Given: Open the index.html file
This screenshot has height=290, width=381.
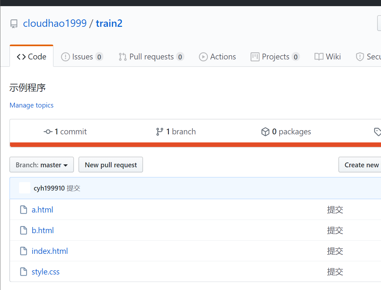Looking at the screenshot, I should click(x=50, y=251).
